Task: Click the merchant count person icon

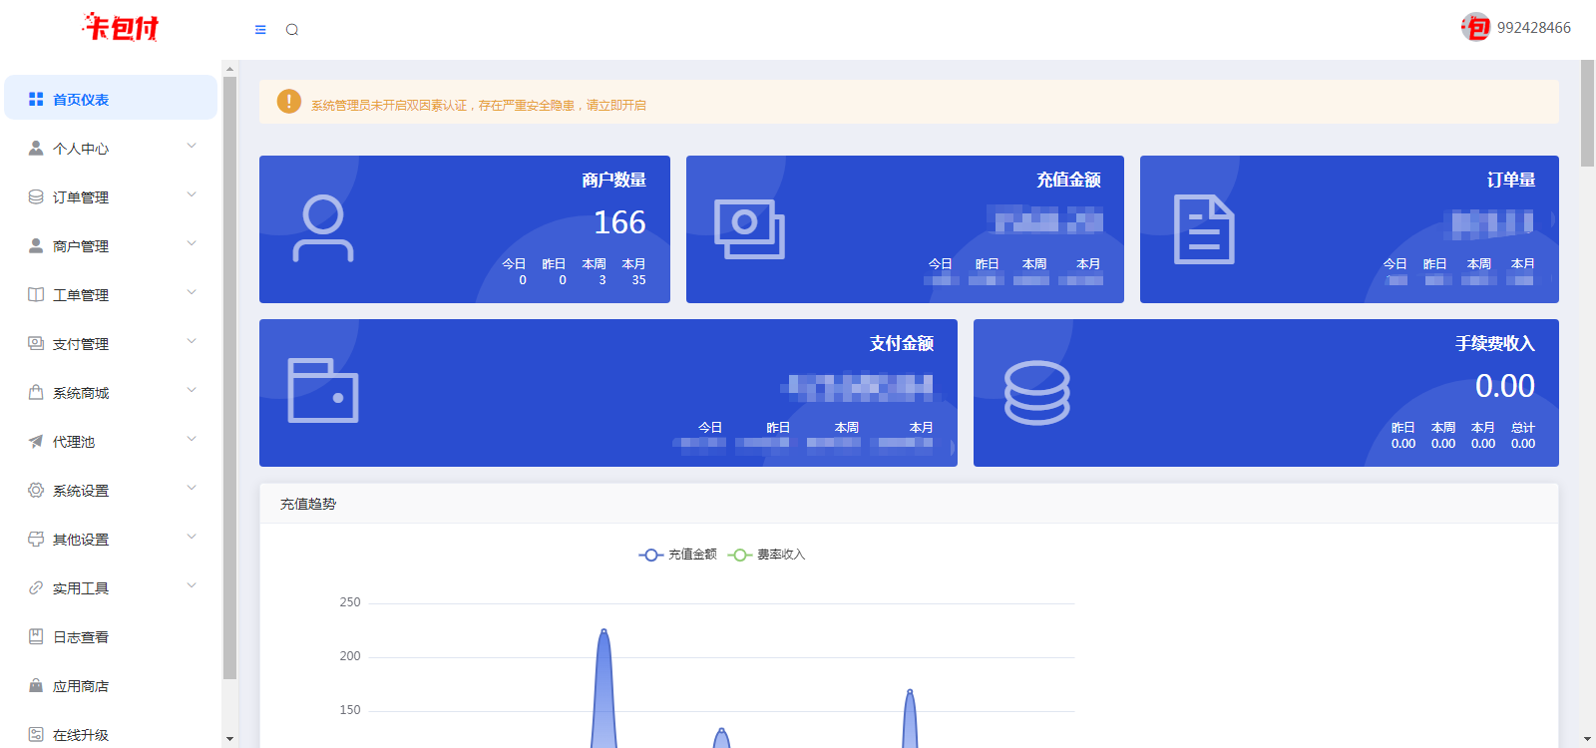Action: point(323,229)
